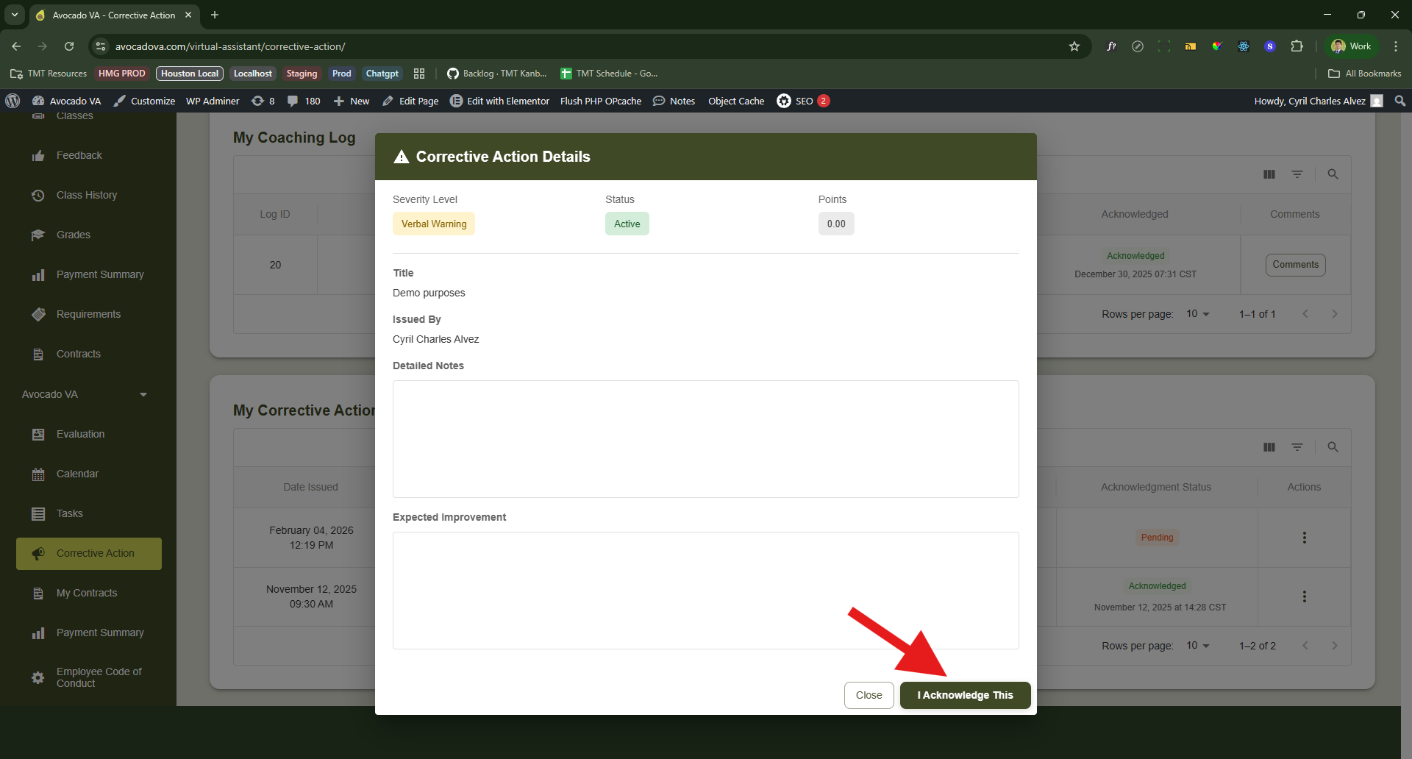Click the Detailed Notes text area
This screenshot has width=1412, height=759.
pos(705,438)
